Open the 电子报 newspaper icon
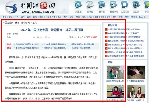 coord(90,4)
